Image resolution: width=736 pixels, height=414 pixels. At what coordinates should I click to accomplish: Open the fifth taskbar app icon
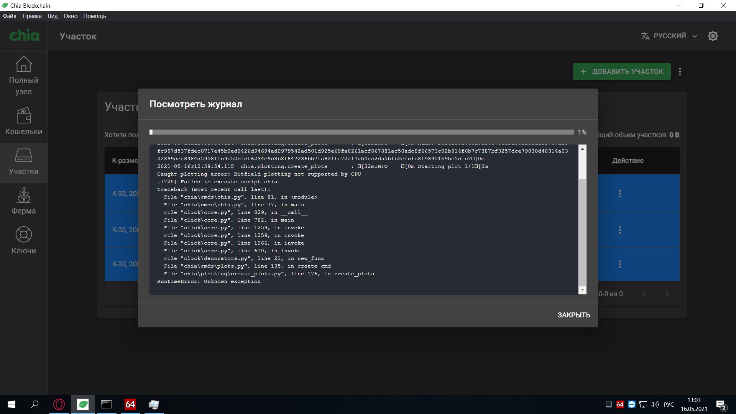[x=154, y=404]
